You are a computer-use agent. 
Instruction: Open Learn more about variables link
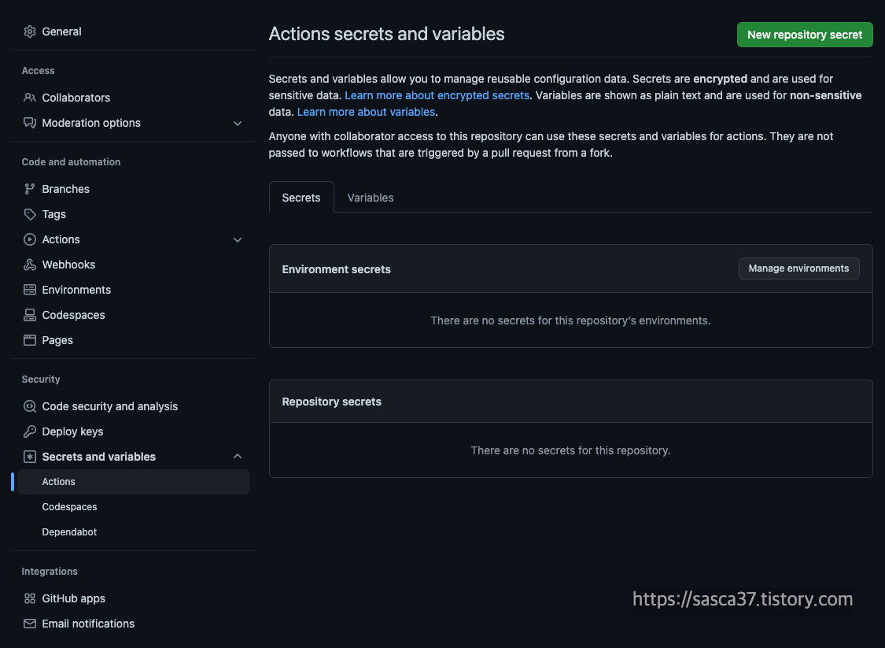click(x=366, y=112)
